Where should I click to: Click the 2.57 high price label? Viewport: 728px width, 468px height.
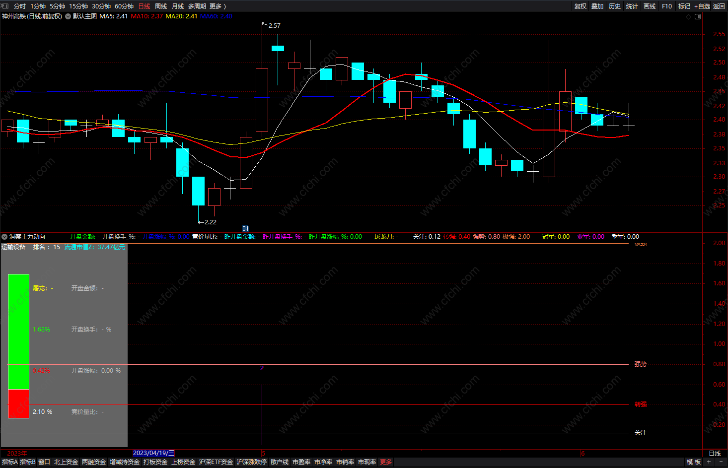click(274, 25)
